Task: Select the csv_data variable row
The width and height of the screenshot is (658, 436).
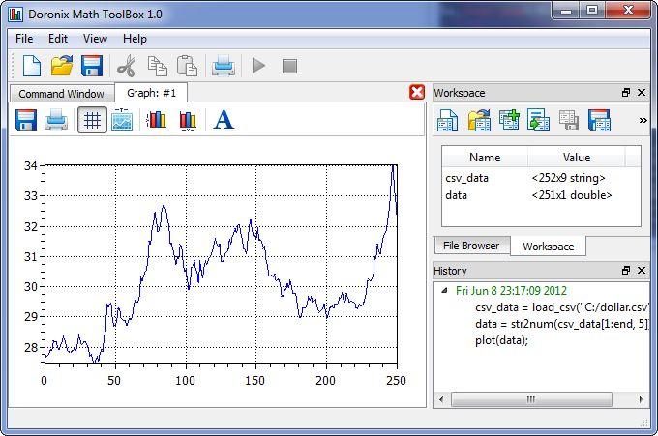Action: click(541, 178)
